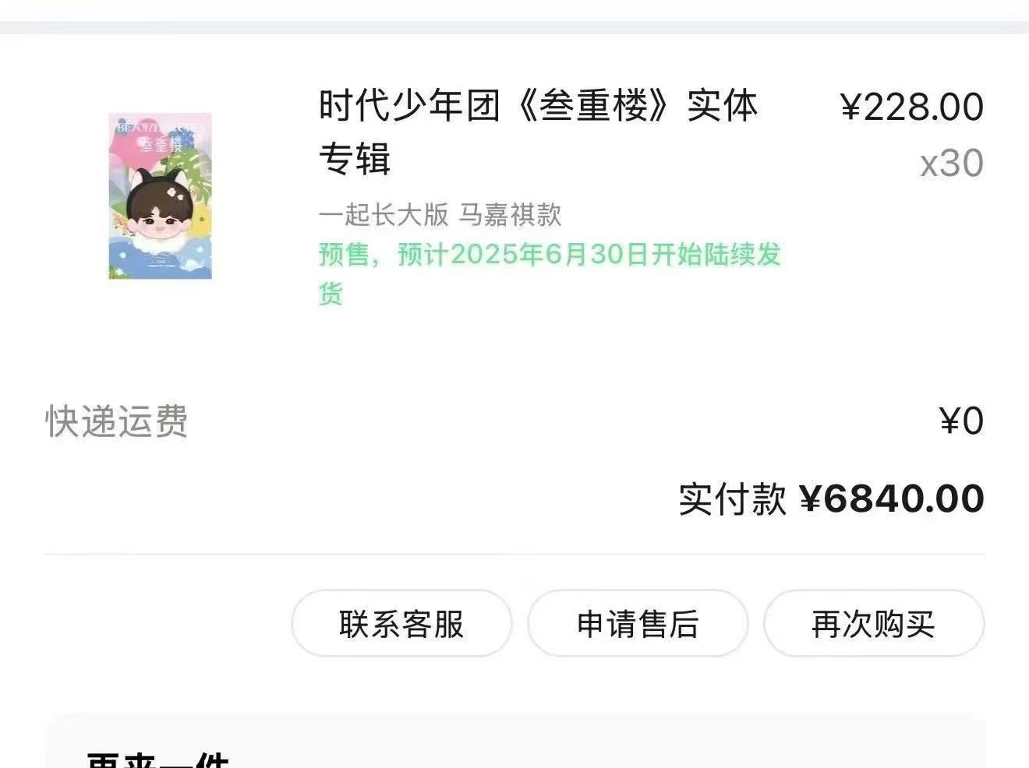1029x768 pixels.
Task: Click 再次购买 to reorder the album
Action: [x=874, y=624]
